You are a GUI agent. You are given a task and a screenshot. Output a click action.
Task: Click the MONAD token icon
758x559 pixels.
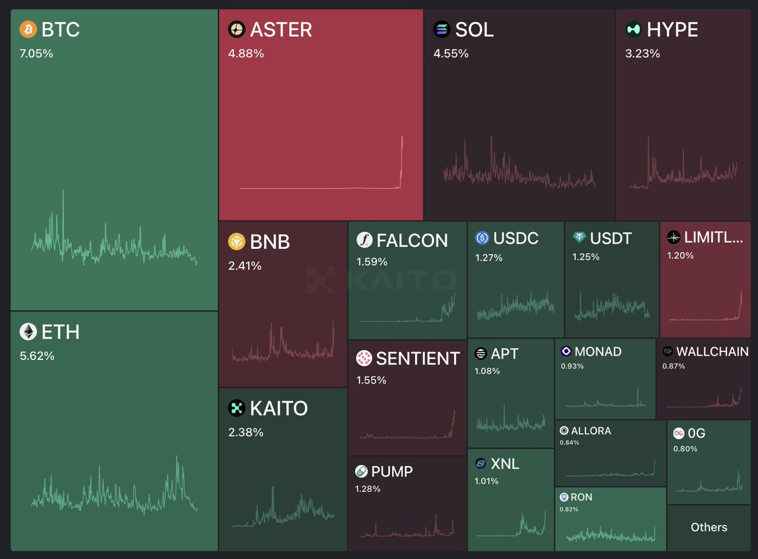click(x=566, y=352)
